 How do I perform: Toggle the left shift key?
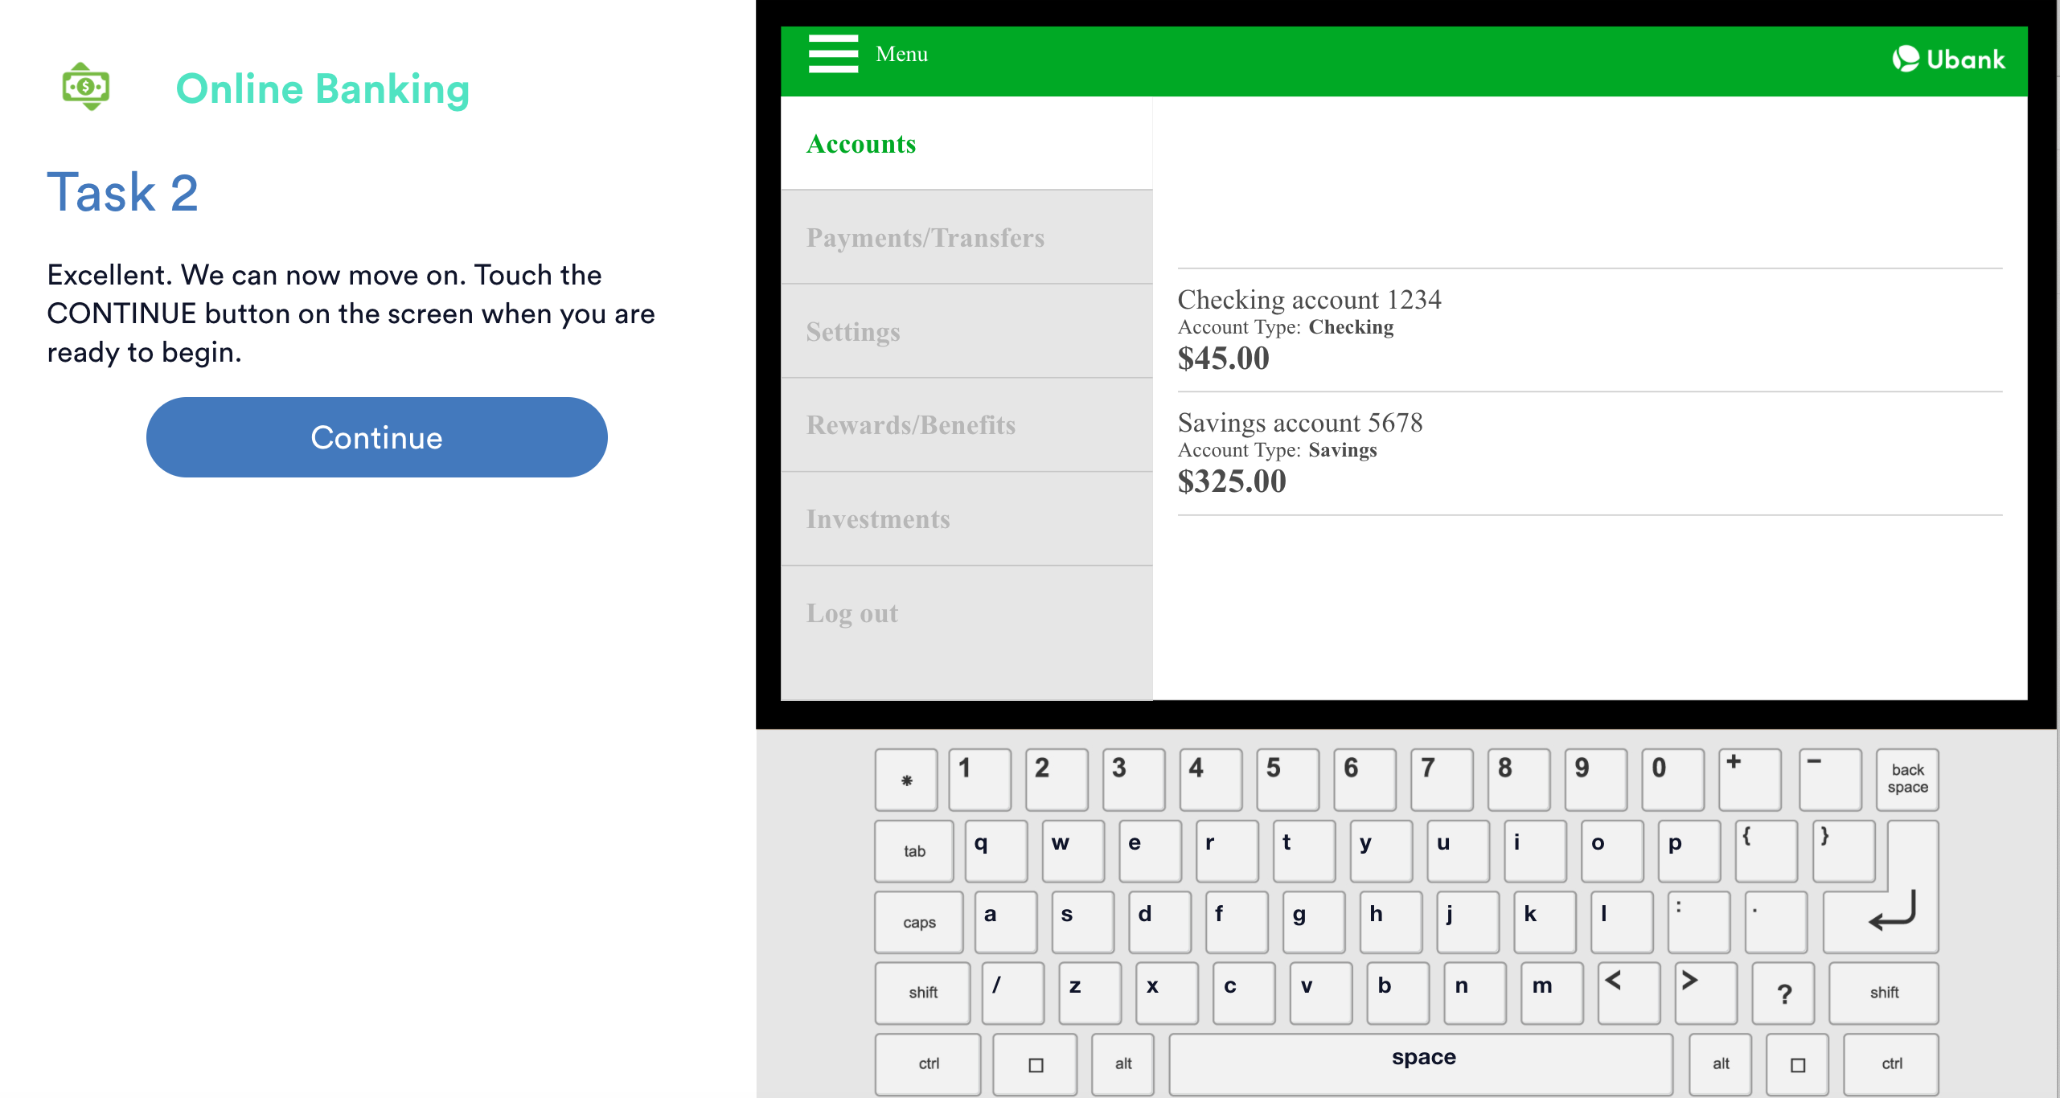[922, 993]
